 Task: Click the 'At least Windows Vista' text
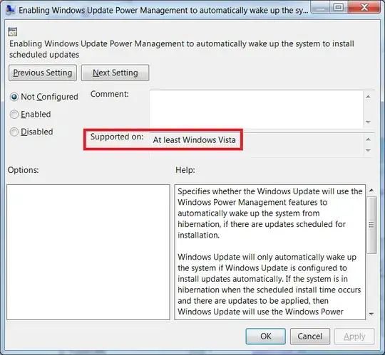click(194, 140)
